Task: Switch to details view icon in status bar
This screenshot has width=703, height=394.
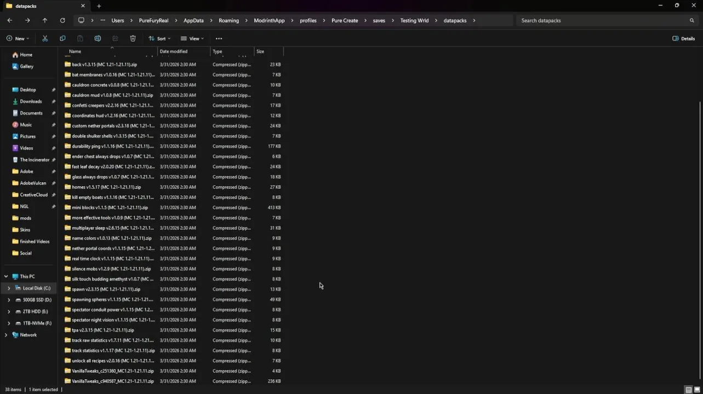Action: [x=688, y=390]
